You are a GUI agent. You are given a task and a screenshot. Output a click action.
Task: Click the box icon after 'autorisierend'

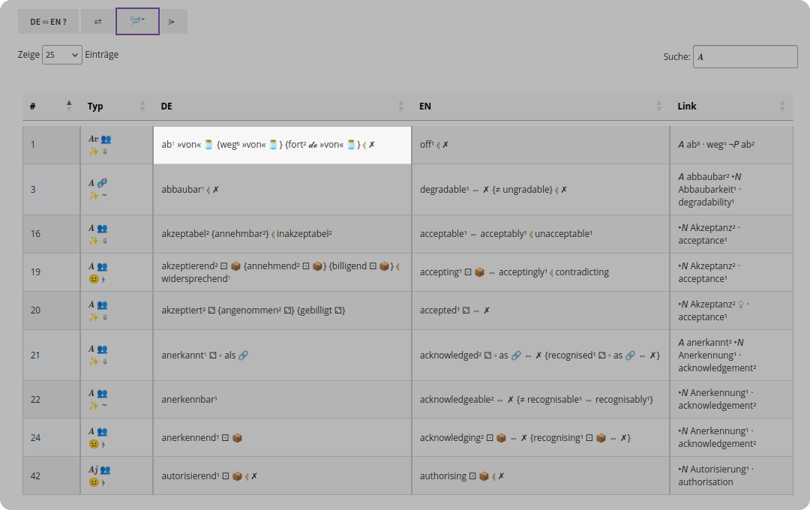[x=237, y=476]
